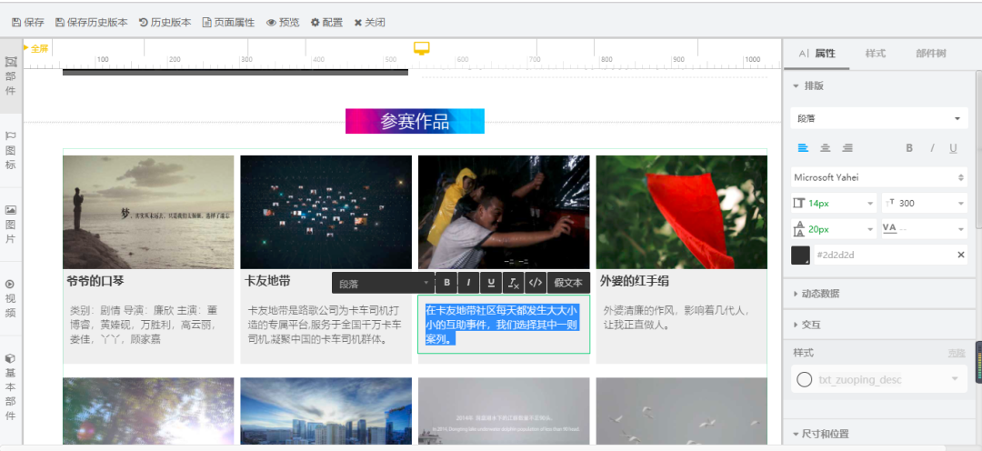Open the letter spacing VA dropdown

coord(924,229)
